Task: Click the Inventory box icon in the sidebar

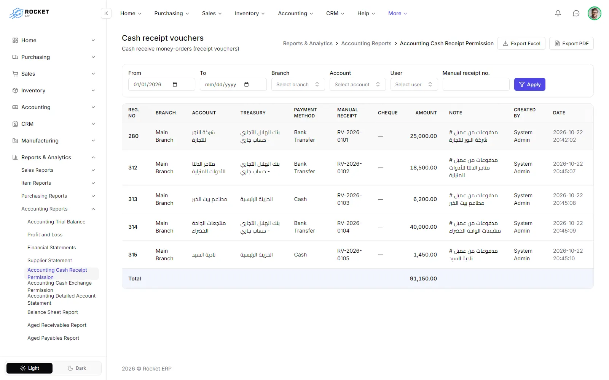Action: click(x=15, y=90)
